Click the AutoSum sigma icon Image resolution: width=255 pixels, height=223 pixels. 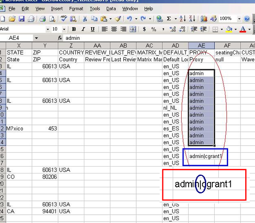tap(169, 19)
